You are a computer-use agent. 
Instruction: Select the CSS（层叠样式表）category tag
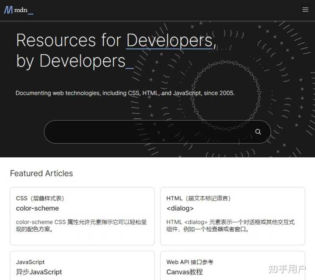click(40, 198)
